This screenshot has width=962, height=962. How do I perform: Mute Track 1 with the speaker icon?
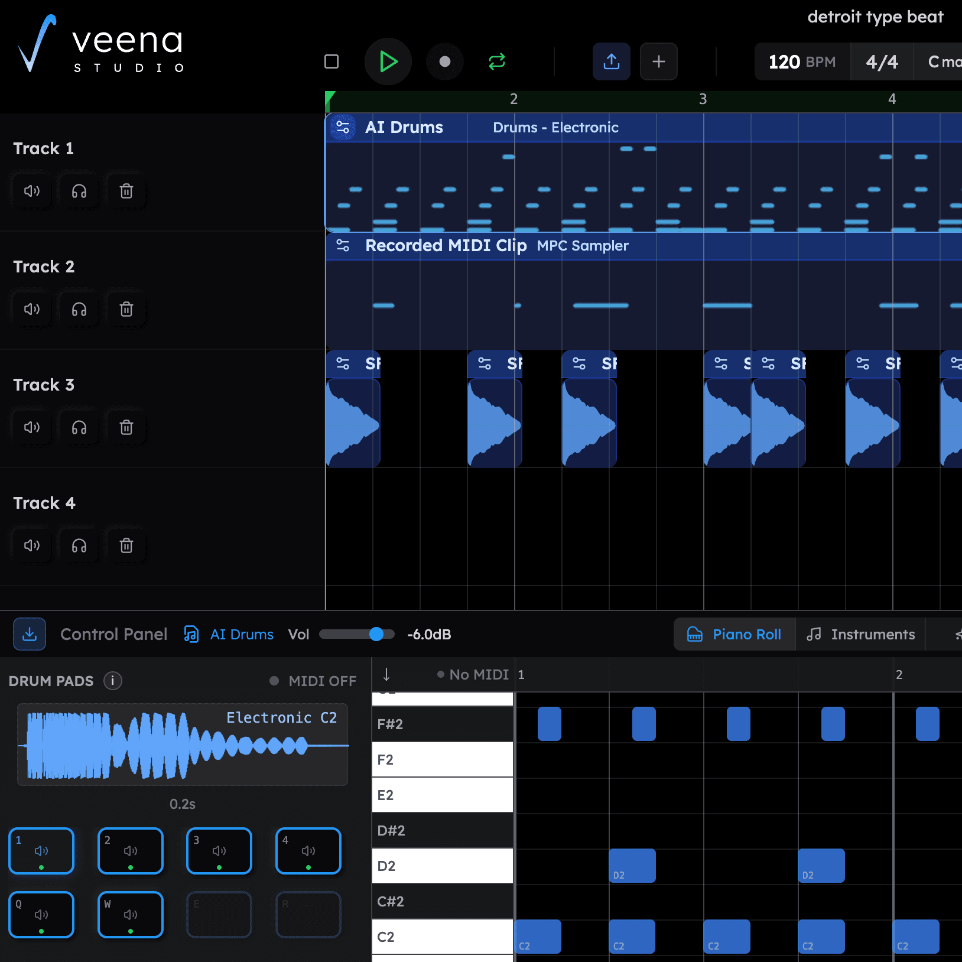[32, 190]
